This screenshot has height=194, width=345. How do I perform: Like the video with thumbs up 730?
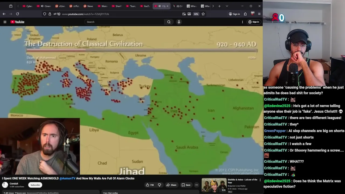click(x=150, y=185)
